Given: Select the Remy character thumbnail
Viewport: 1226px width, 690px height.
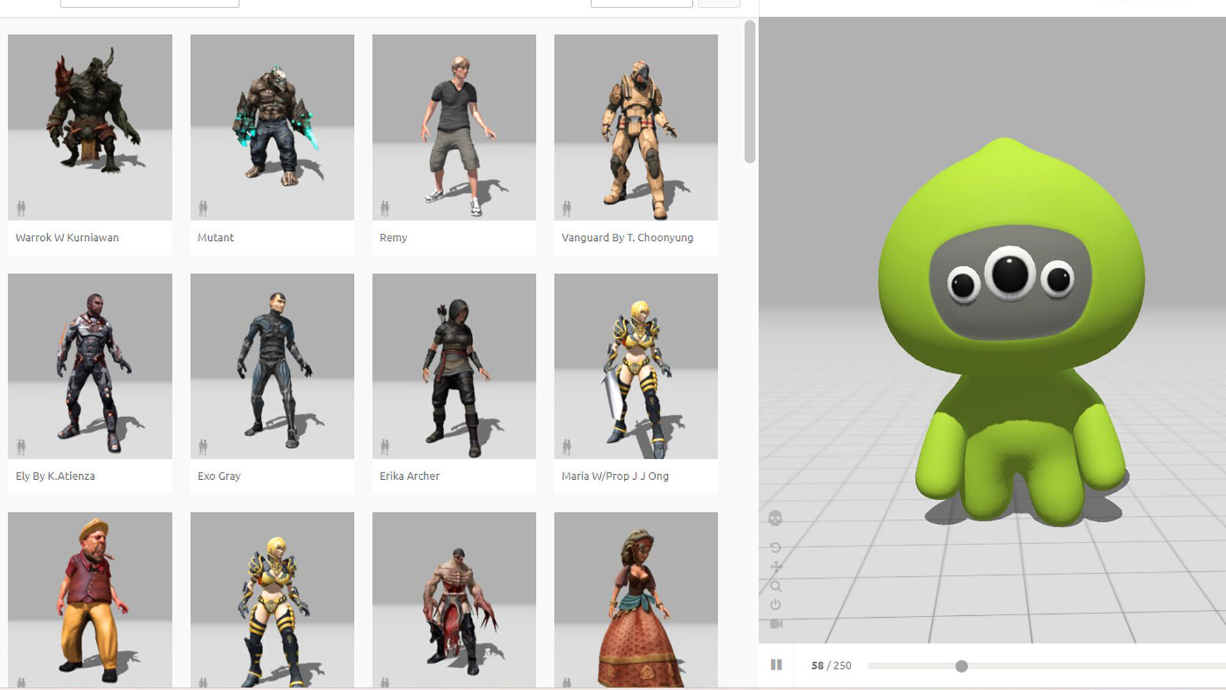Looking at the screenshot, I should pos(454,127).
